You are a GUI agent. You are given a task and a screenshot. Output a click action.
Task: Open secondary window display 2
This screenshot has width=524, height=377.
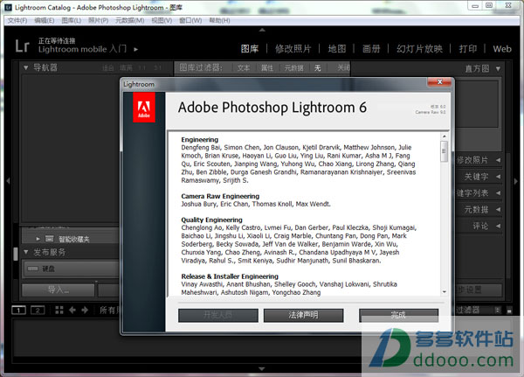[38, 311]
